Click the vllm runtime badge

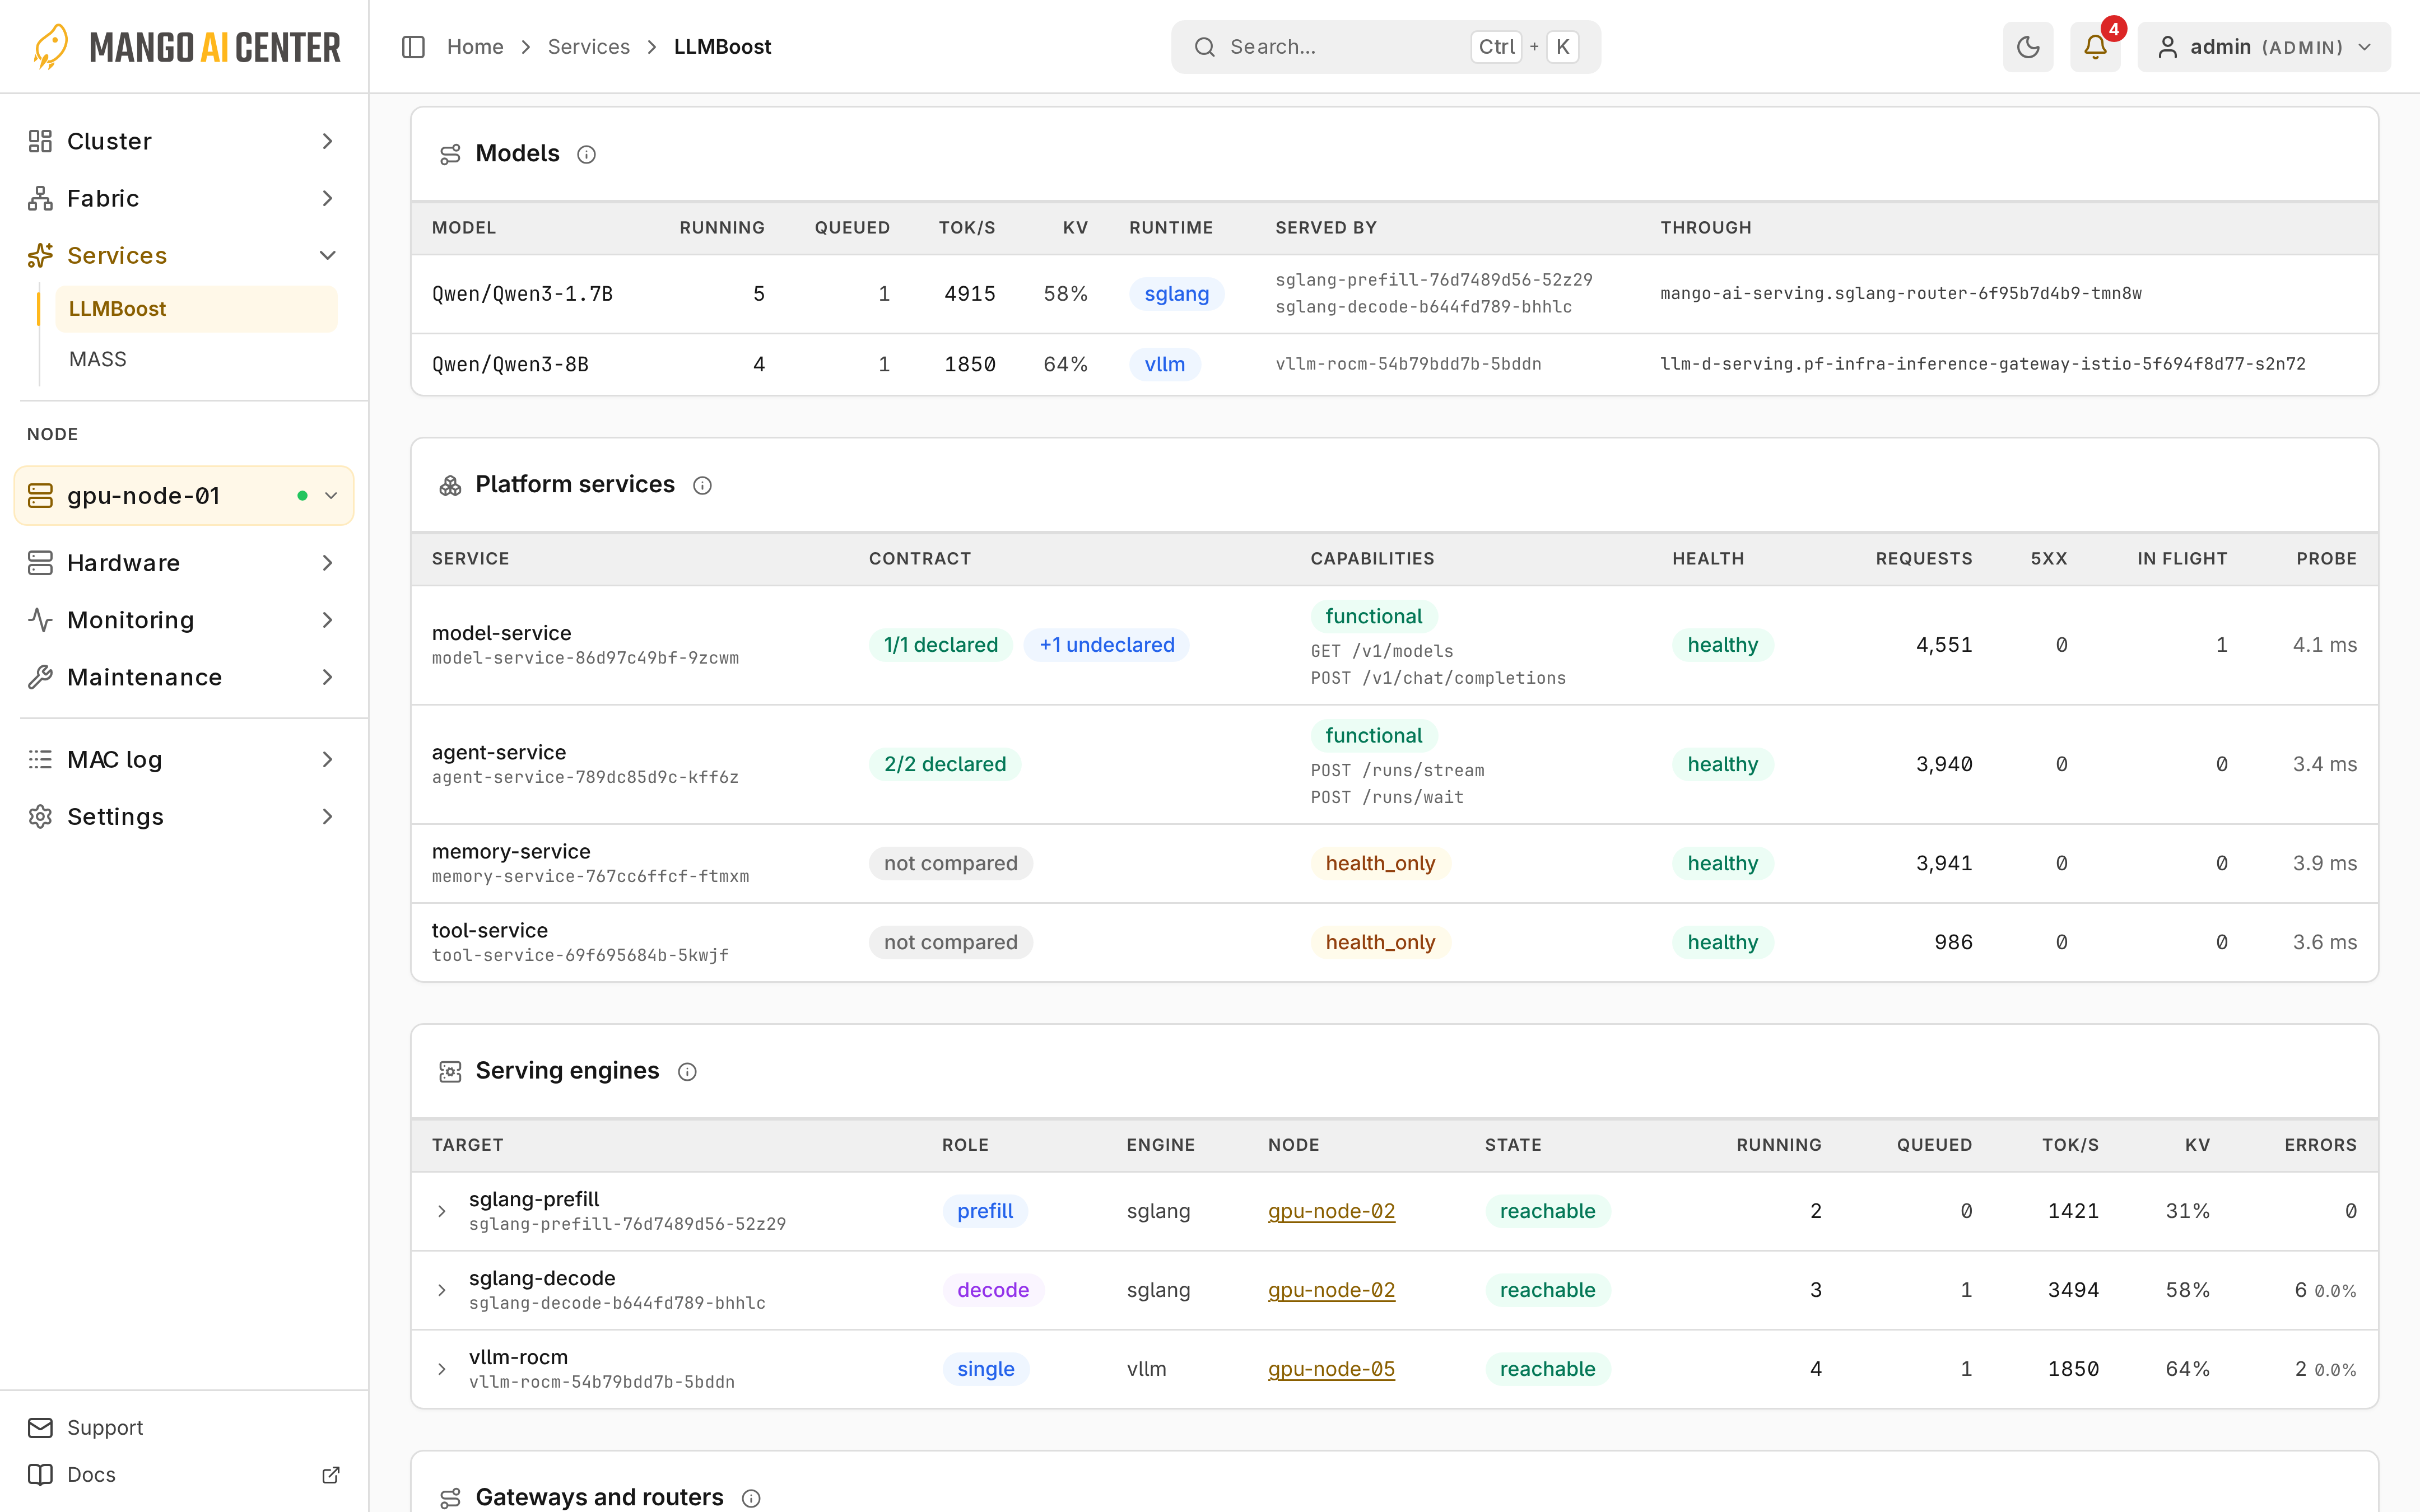tap(1164, 364)
